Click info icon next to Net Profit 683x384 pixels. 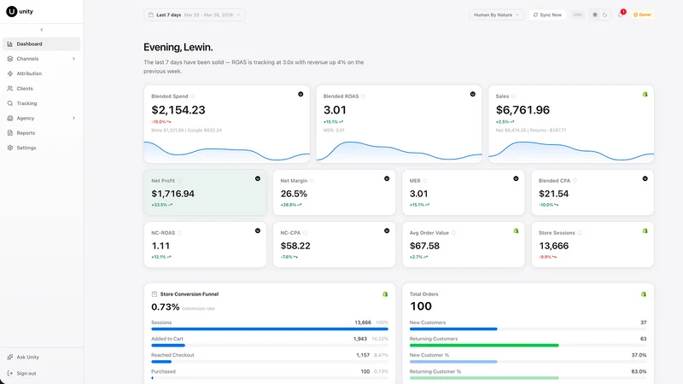click(x=179, y=181)
